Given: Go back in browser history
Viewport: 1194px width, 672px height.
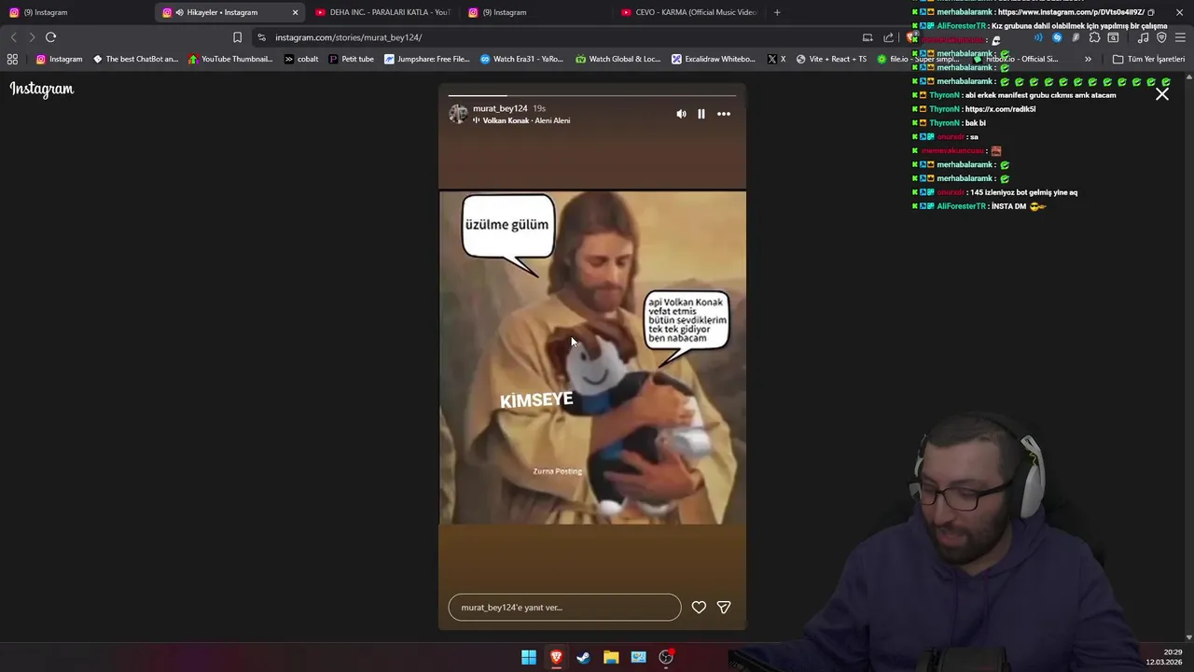Looking at the screenshot, I should 13,37.
